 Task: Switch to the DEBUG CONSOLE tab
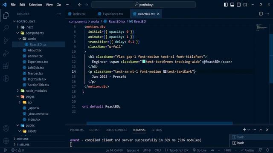116,130
